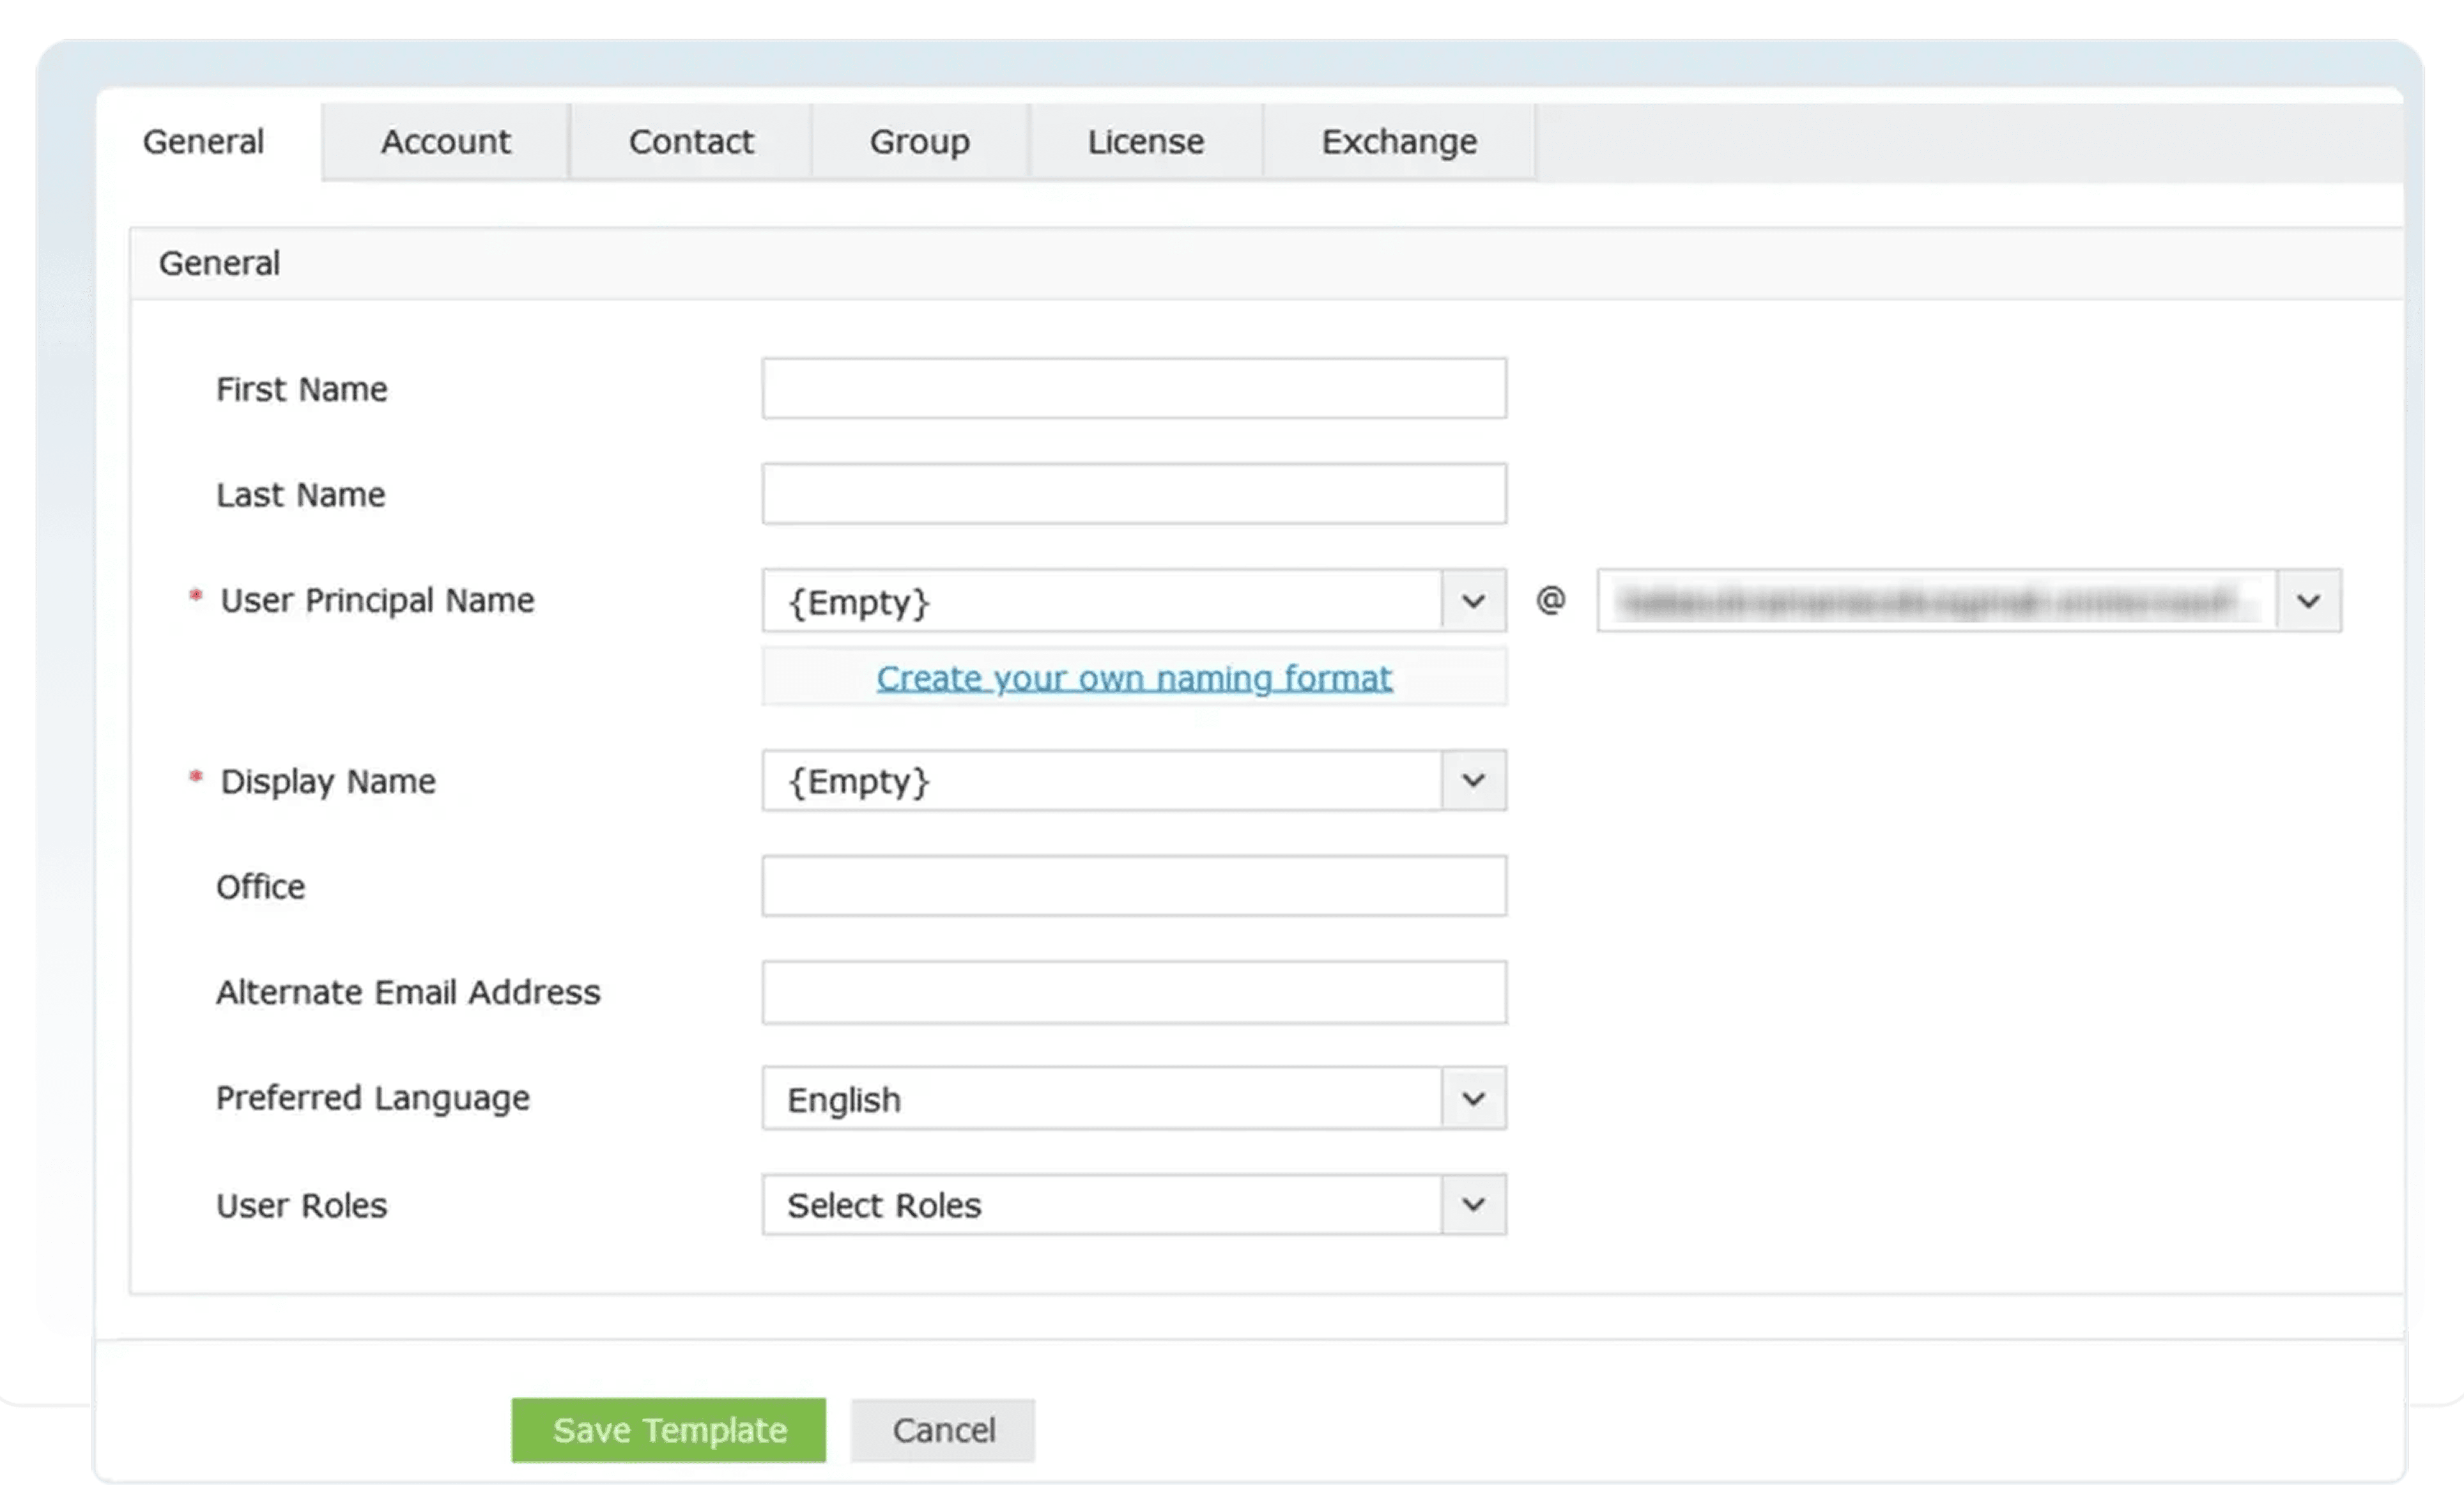Expand the domain selector after @ symbol
Viewport: 2464px width, 1485px height.
pyautogui.click(x=2308, y=601)
